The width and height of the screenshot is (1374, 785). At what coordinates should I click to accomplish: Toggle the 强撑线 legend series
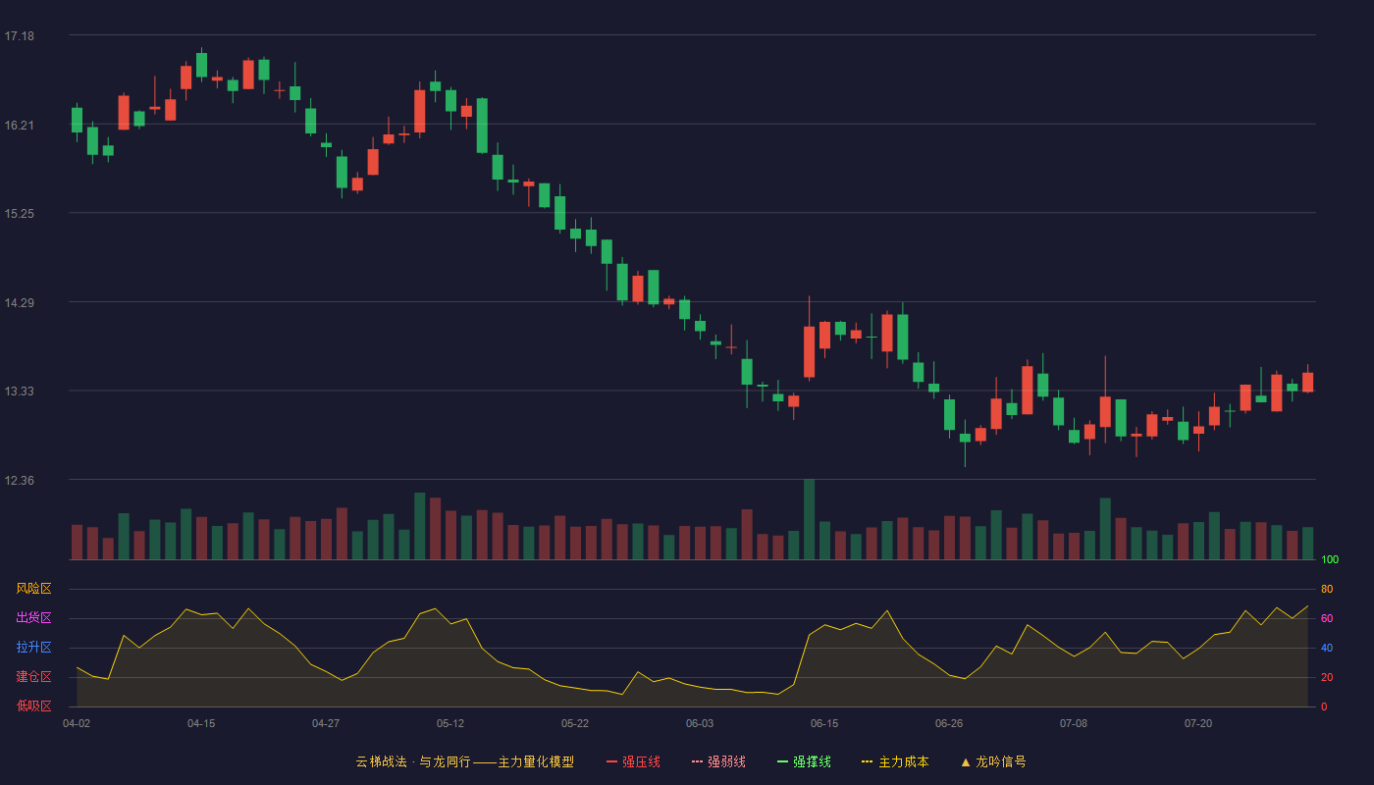[x=804, y=761]
